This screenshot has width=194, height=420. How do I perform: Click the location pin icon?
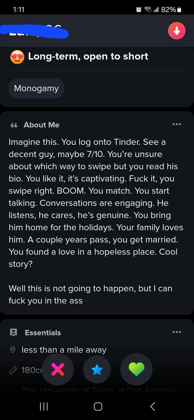coord(13,350)
